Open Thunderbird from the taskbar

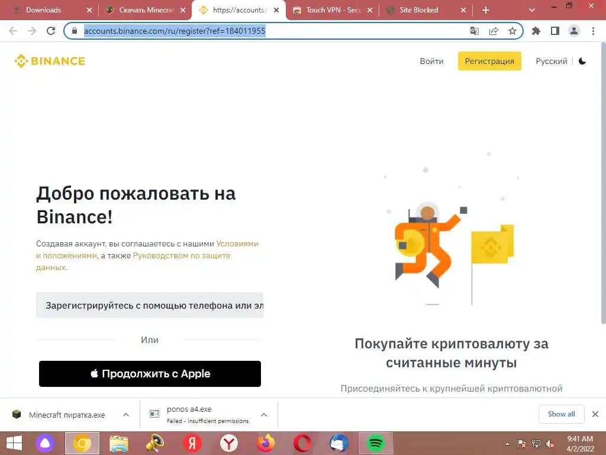(339, 443)
